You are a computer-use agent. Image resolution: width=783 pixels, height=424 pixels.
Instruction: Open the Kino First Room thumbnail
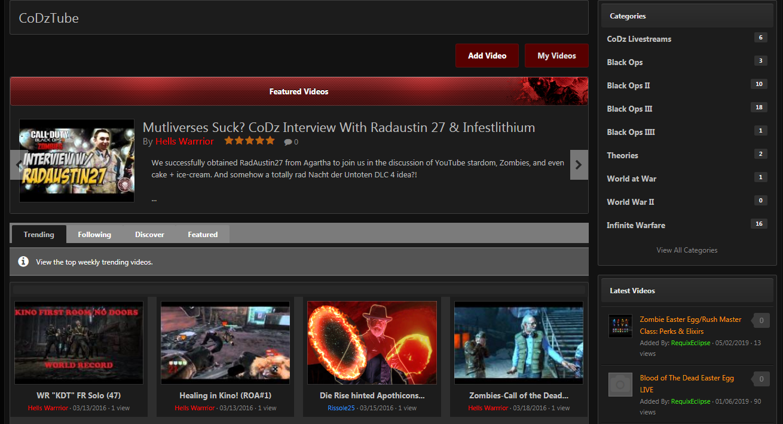click(79, 343)
